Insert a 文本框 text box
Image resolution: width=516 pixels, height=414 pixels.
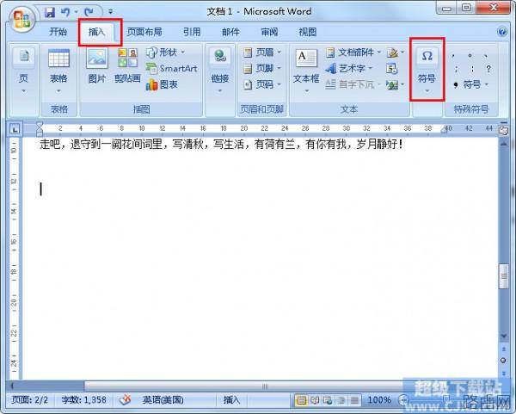[x=306, y=71]
